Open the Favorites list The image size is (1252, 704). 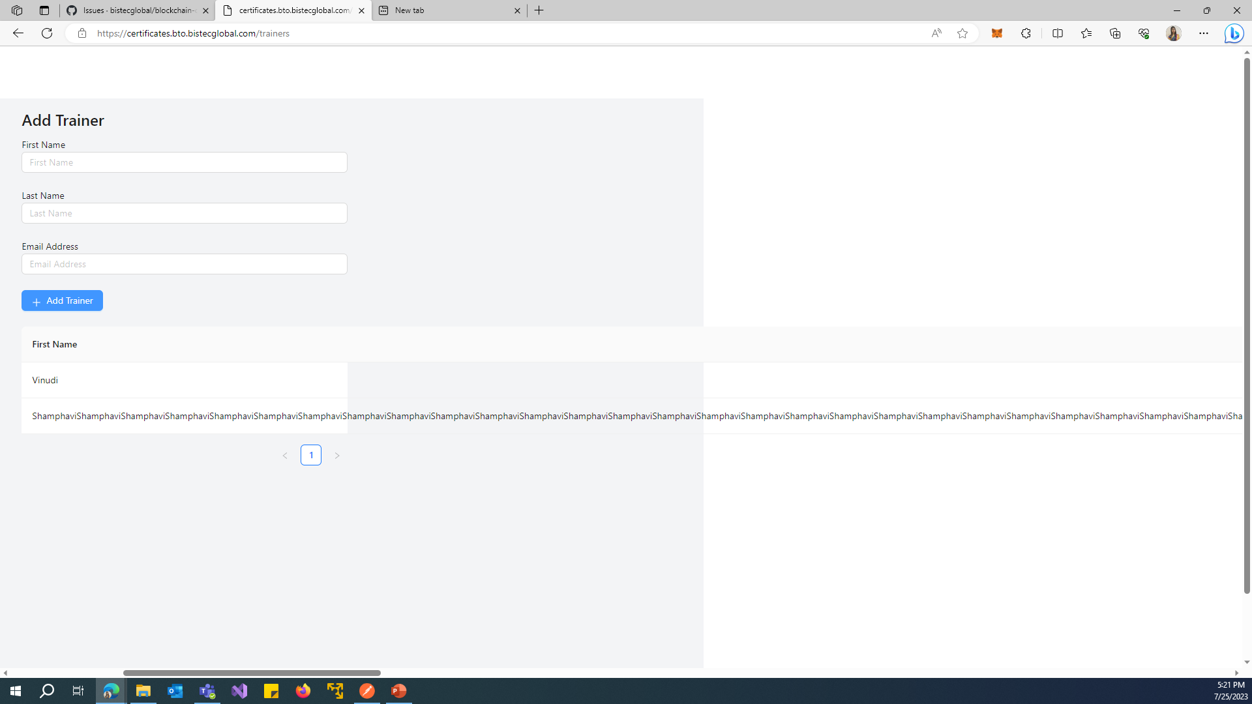click(x=1086, y=33)
